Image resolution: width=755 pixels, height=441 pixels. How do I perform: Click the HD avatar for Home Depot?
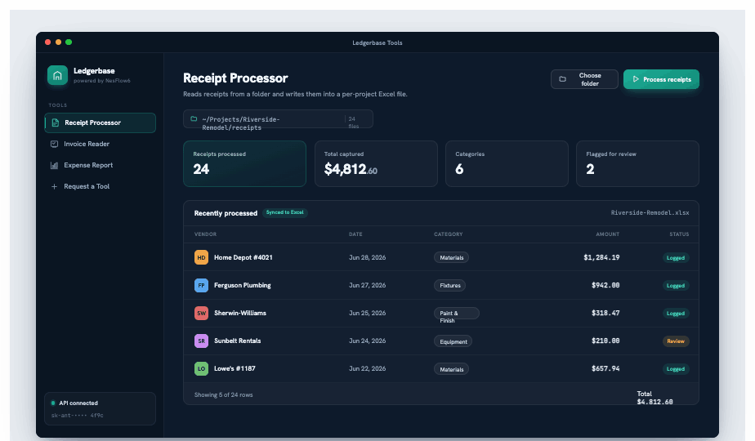coord(201,257)
